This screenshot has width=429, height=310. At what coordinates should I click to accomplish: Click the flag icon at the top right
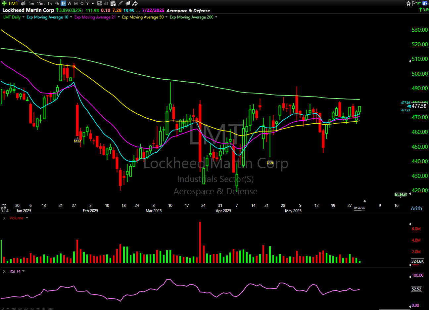click(x=414, y=3)
